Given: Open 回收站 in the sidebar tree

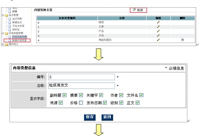Looking at the screenshot, I should pyautogui.click(x=16, y=30).
